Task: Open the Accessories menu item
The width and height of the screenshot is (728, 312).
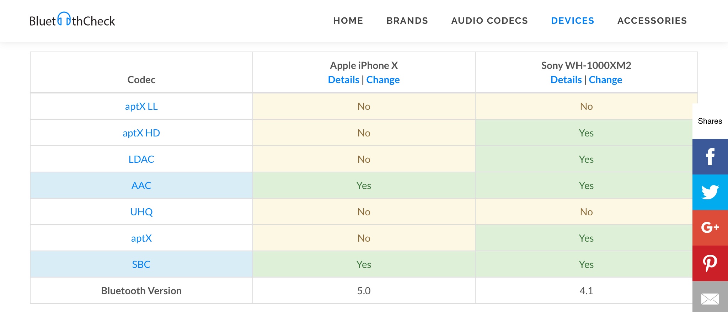Action: 652,21
